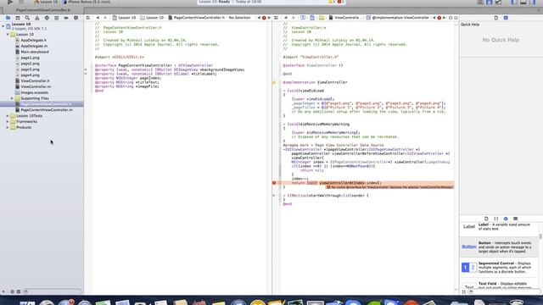Open the Debug navigator icon
Viewport: 543px width, 305px height.
click(56, 18)
